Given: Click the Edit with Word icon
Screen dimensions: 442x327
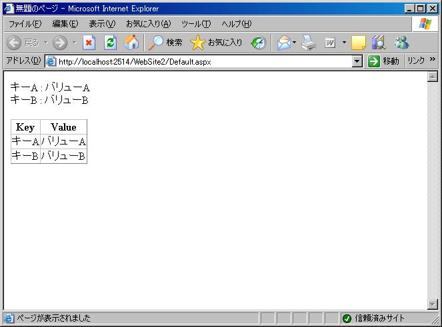Looking at the screenshot, I should 330,43.
